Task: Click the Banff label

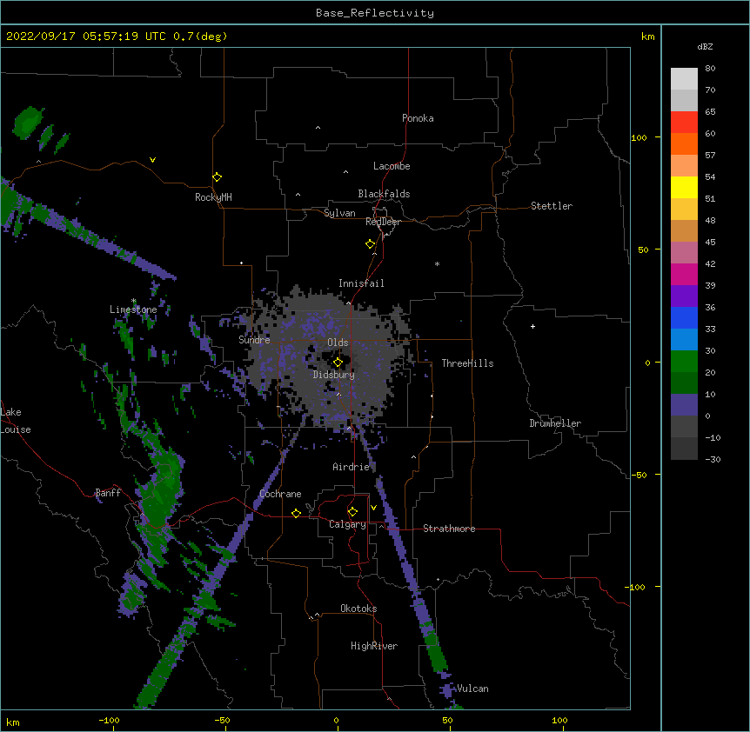Action: 108,493
